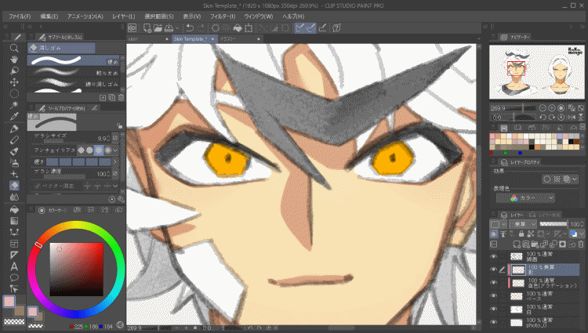Open the 表現色 カラー expression color dropdown
The image size is (588, 333).
[x=525, y=197]
